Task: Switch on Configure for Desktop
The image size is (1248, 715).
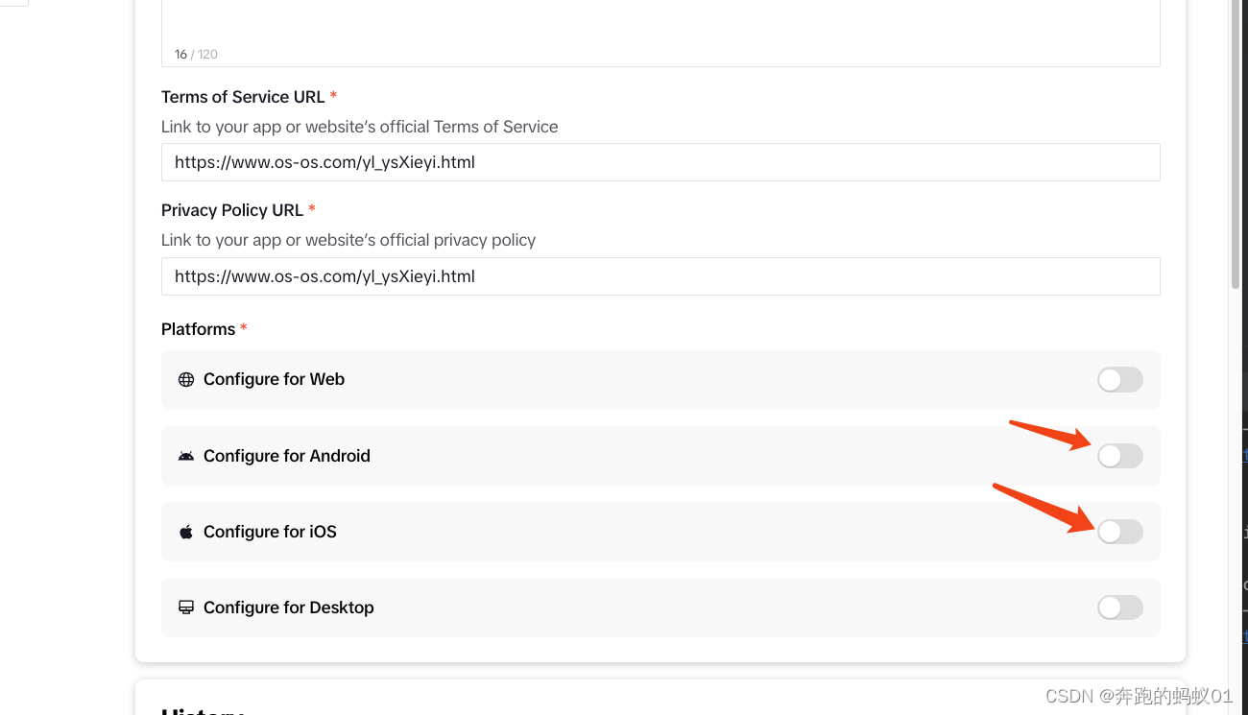Action: coord(1119,608)
